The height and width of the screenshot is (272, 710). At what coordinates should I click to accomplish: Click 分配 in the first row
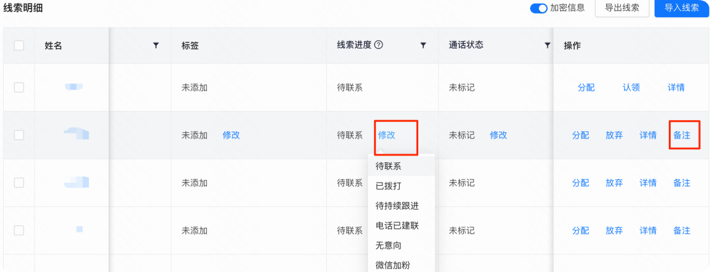(x=587, y=87)
